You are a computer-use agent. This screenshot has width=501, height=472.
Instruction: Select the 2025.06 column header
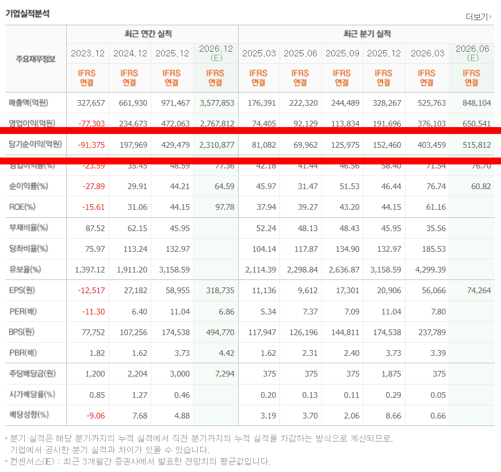(x=300, y=53)
